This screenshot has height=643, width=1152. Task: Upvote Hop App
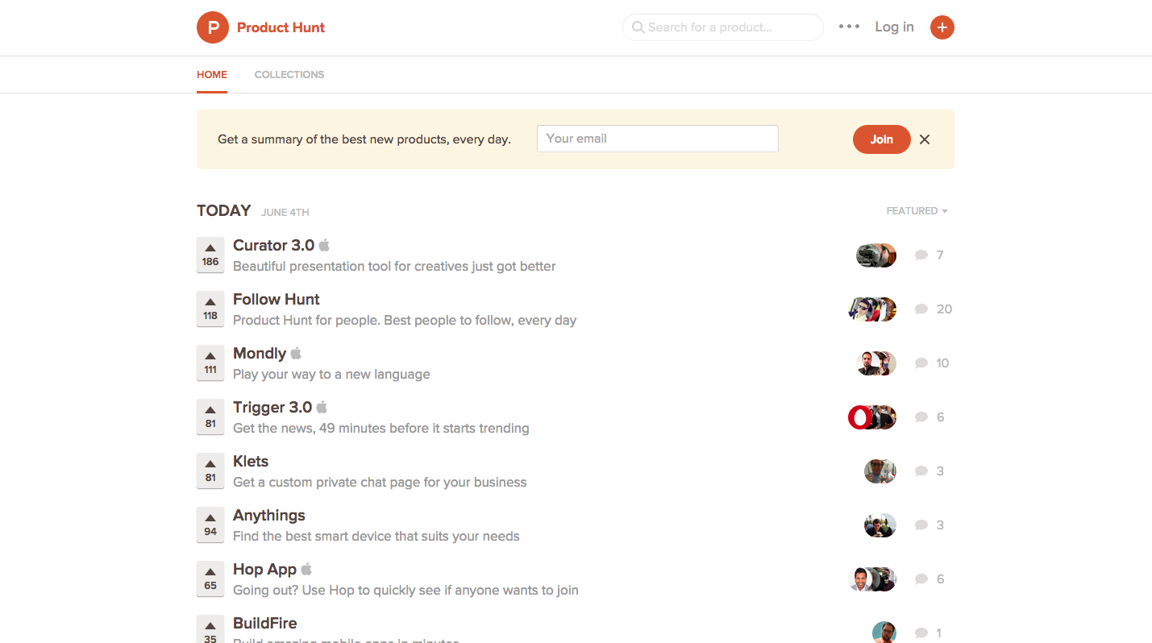click(x=210, y=579)
